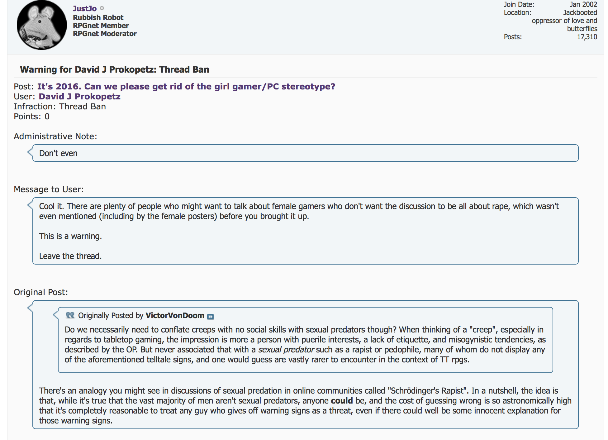The width and height of the screenshot is (608, 440).
Task: Visit David J Prokopetz user profile link
Action: click(79, 96)
